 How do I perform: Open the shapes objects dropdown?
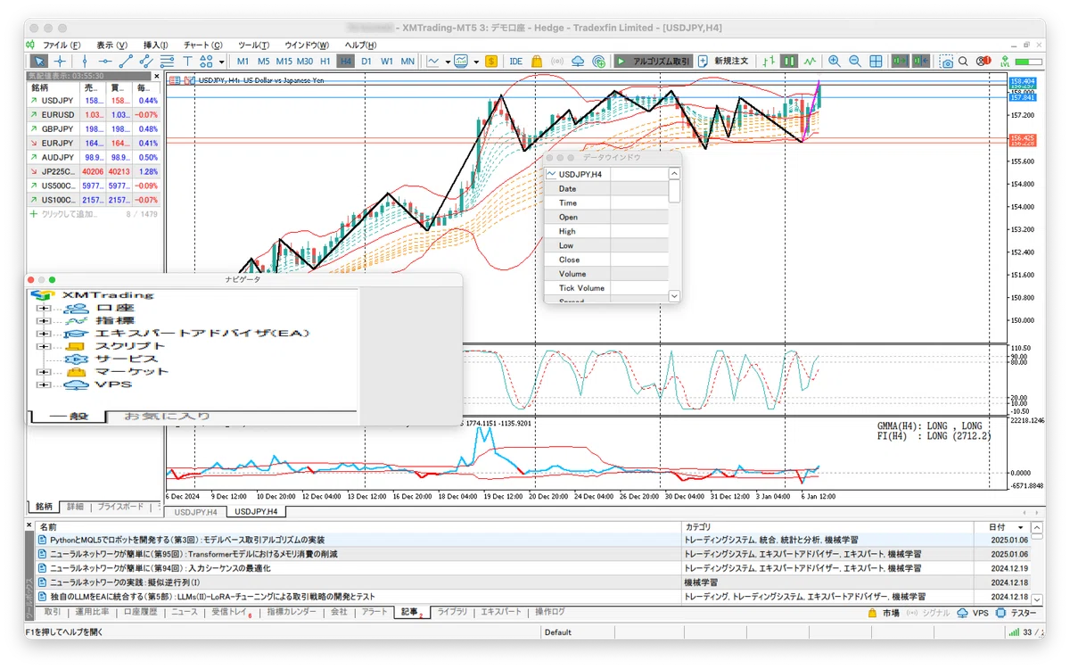(x=221, y=62)
